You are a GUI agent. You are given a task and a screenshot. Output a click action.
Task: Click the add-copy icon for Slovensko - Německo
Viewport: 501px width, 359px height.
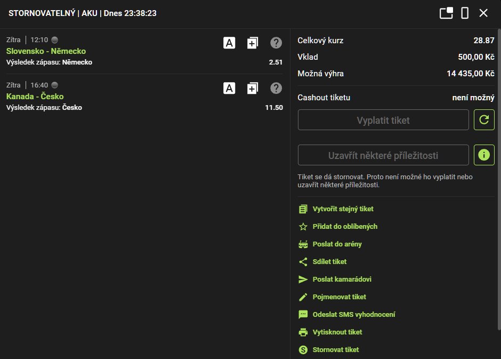253,43
